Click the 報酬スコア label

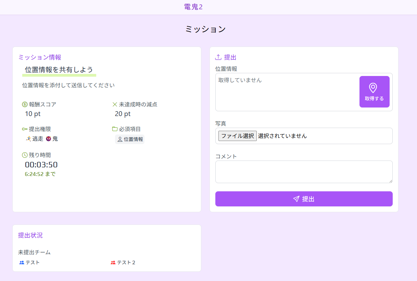tap(43, 104)
